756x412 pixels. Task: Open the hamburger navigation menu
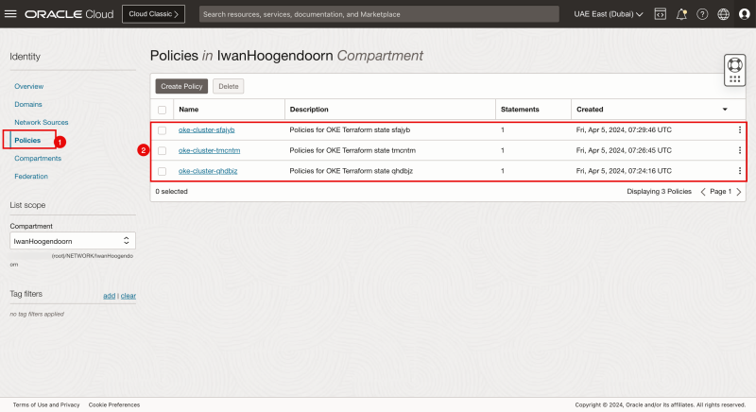click(x=11, y=15)
